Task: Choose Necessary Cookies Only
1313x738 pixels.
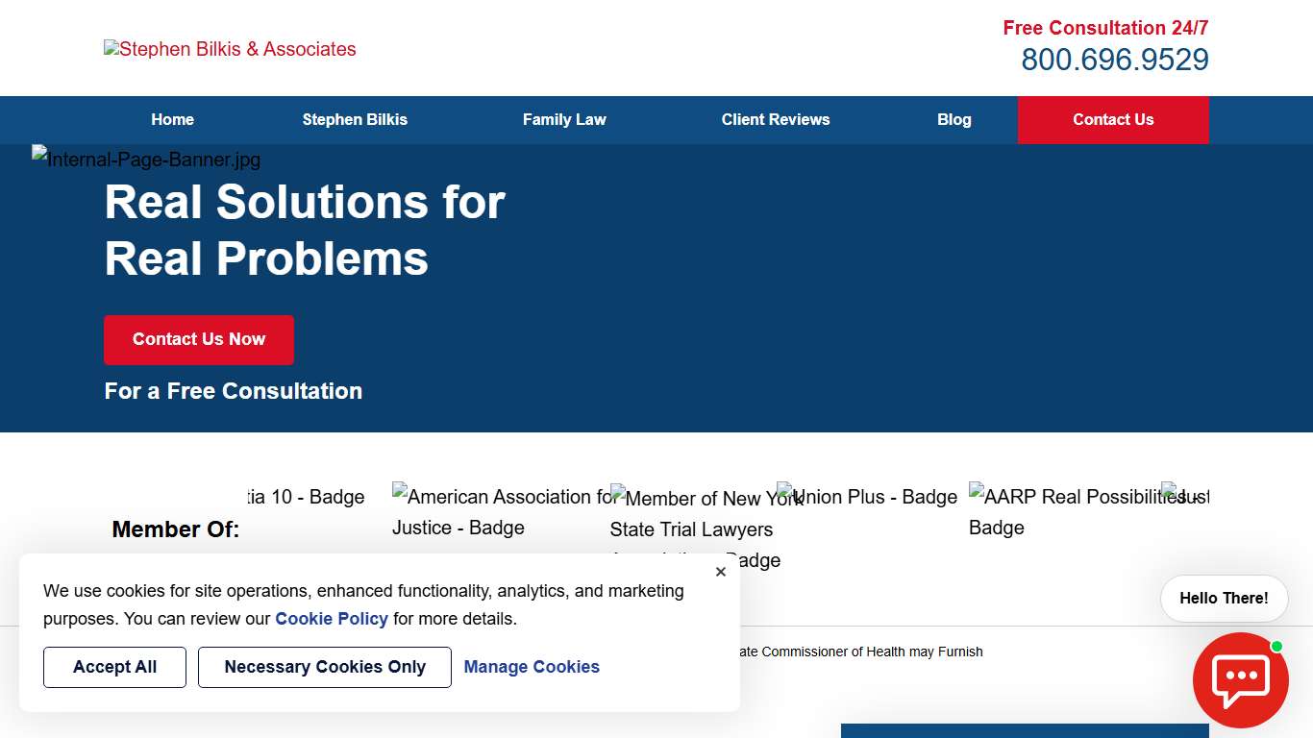Action: [x=325, y=667]
